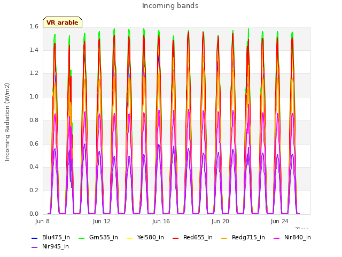Viewport: 342px width, 257px height.
Task: Click the VR_arable annotation label
Action: 63,22
